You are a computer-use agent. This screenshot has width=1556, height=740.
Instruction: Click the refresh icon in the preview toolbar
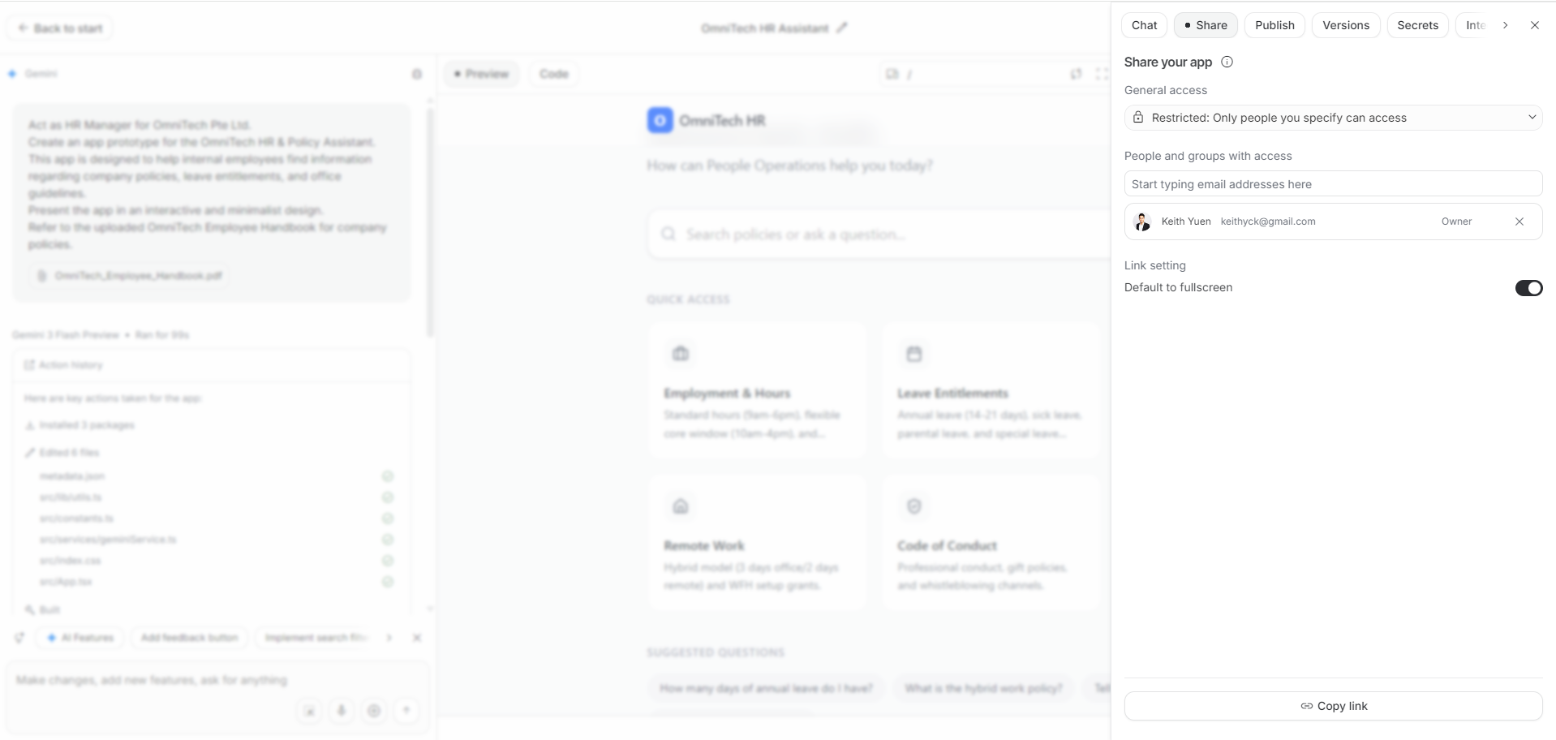click(x=1076, y=74)
